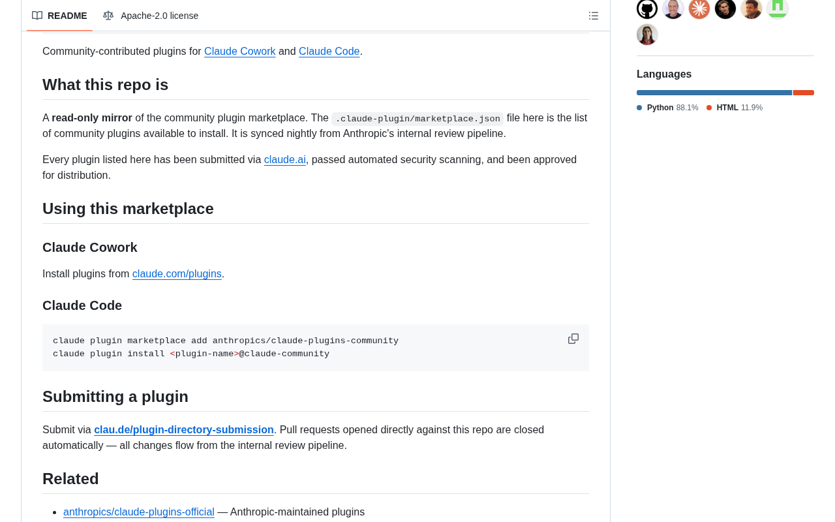Open the green identicon contributor avatar
The image size is (835, 522).
pos(778,9)
